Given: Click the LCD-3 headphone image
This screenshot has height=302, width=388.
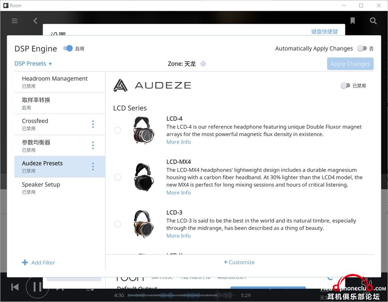Looking at the screenshot, I should click(144, 224).
